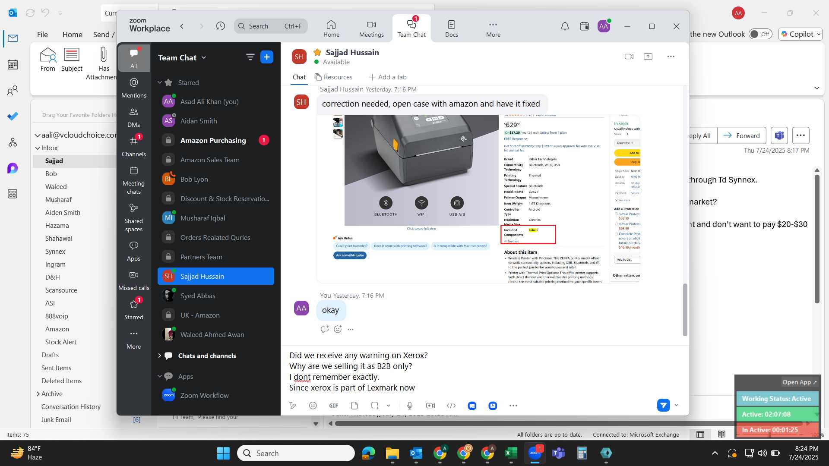Image resolution: width=829 pixels, height=466 pixels.
Task: Collapse the Apps group in chat list
Action: 160,376
